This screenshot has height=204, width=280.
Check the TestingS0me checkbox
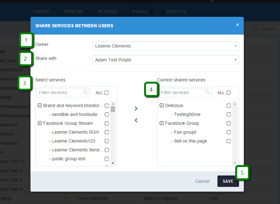tap(229, 115)
